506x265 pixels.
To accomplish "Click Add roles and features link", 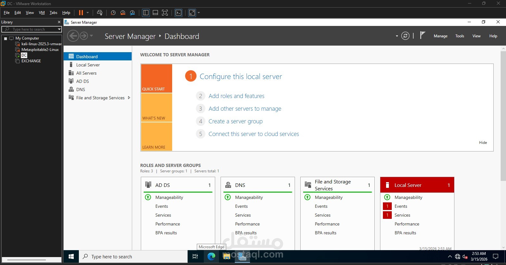I will click(x=236, y=96).
